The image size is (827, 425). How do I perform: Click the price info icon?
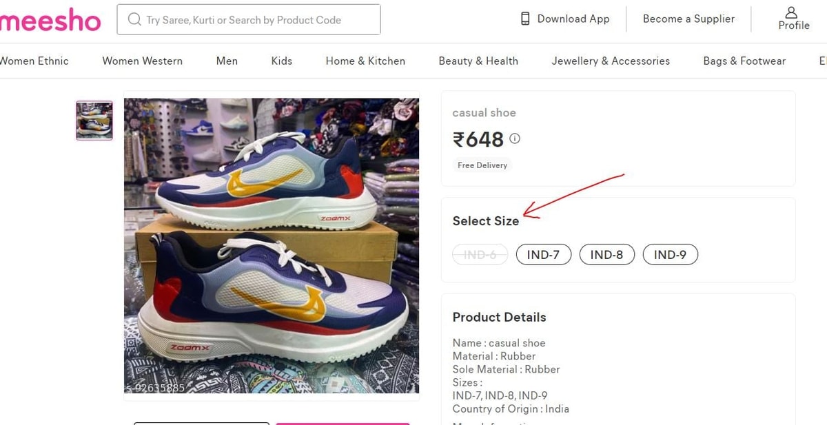click(x=515, y=138)
